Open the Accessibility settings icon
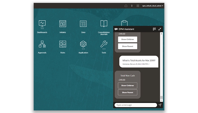 coord(132,6)
